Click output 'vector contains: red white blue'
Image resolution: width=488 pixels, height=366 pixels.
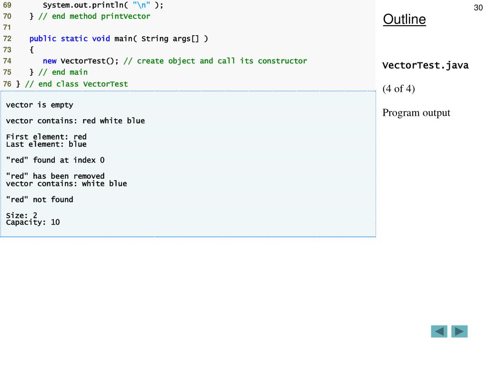click(x=75, y=121)
